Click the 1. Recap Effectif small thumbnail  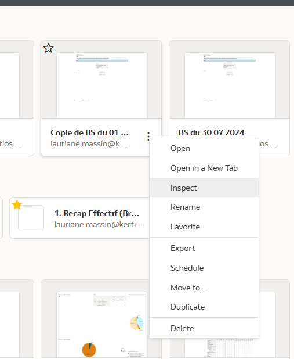[31, 218]
